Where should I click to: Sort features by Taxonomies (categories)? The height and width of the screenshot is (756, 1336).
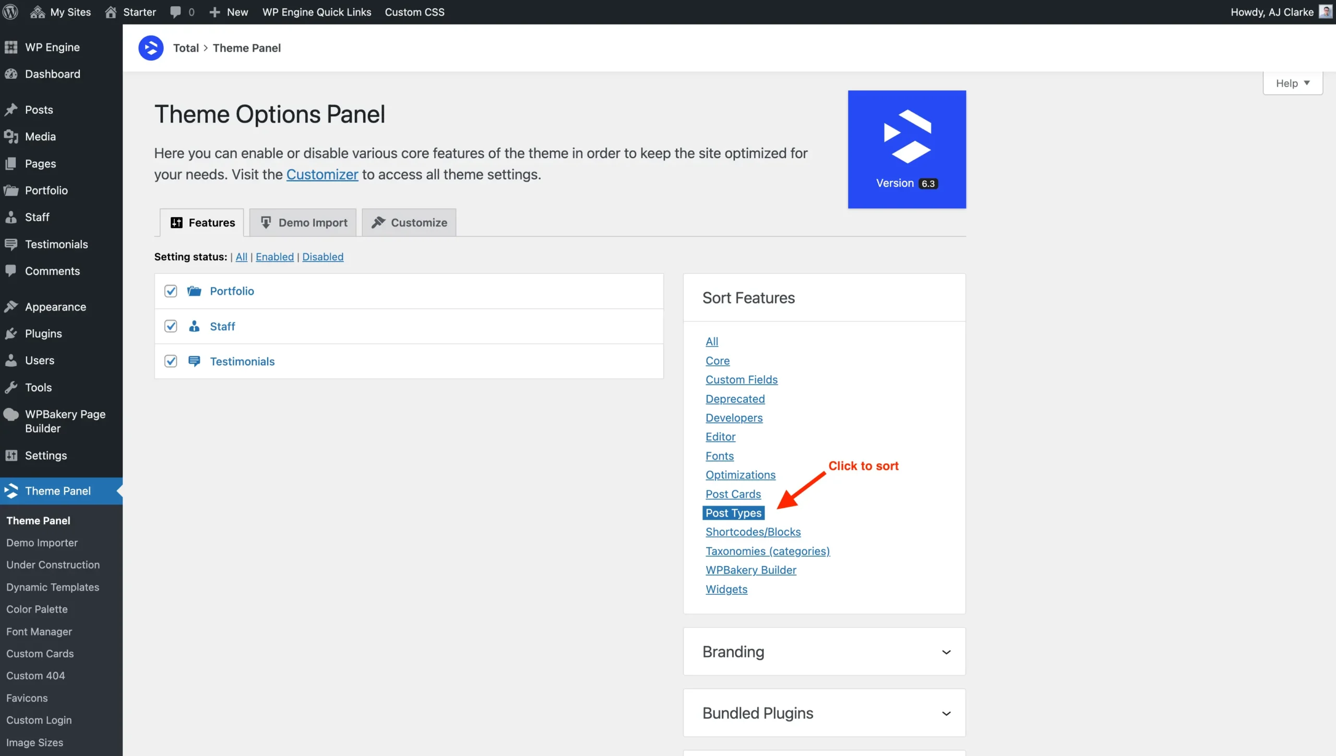click(768, 551)
